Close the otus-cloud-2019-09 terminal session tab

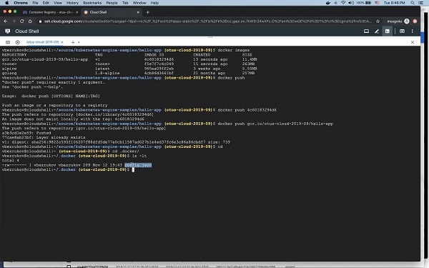pyautogui.click(x=62, y=42)
